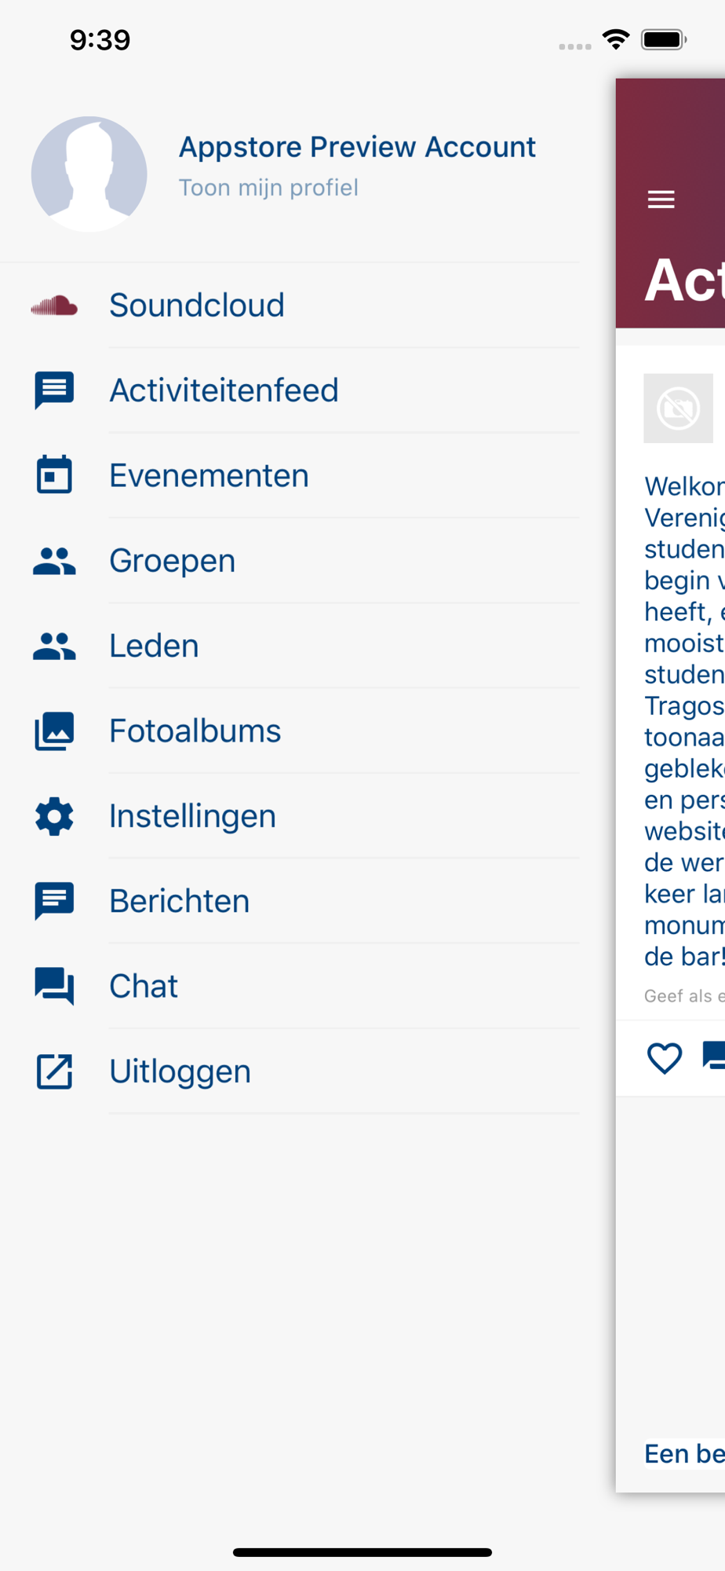
Task: Tap the Evenementen calendar icon
Action: pos(54,475)
